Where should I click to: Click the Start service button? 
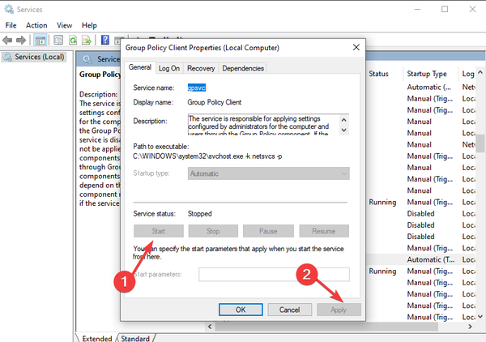pos(159,231)
